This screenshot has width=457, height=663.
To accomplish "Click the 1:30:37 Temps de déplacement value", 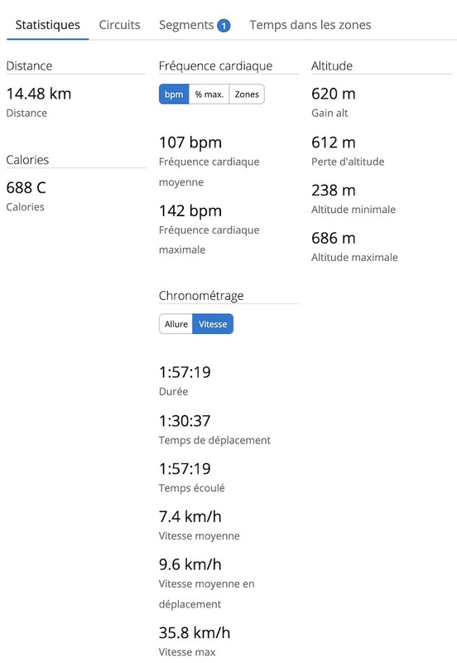I will pos(185,421).
